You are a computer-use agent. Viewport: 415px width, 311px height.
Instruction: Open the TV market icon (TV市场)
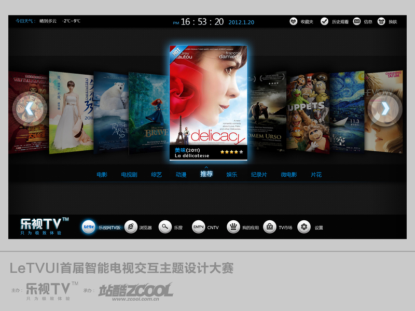(x=270, y=227)
